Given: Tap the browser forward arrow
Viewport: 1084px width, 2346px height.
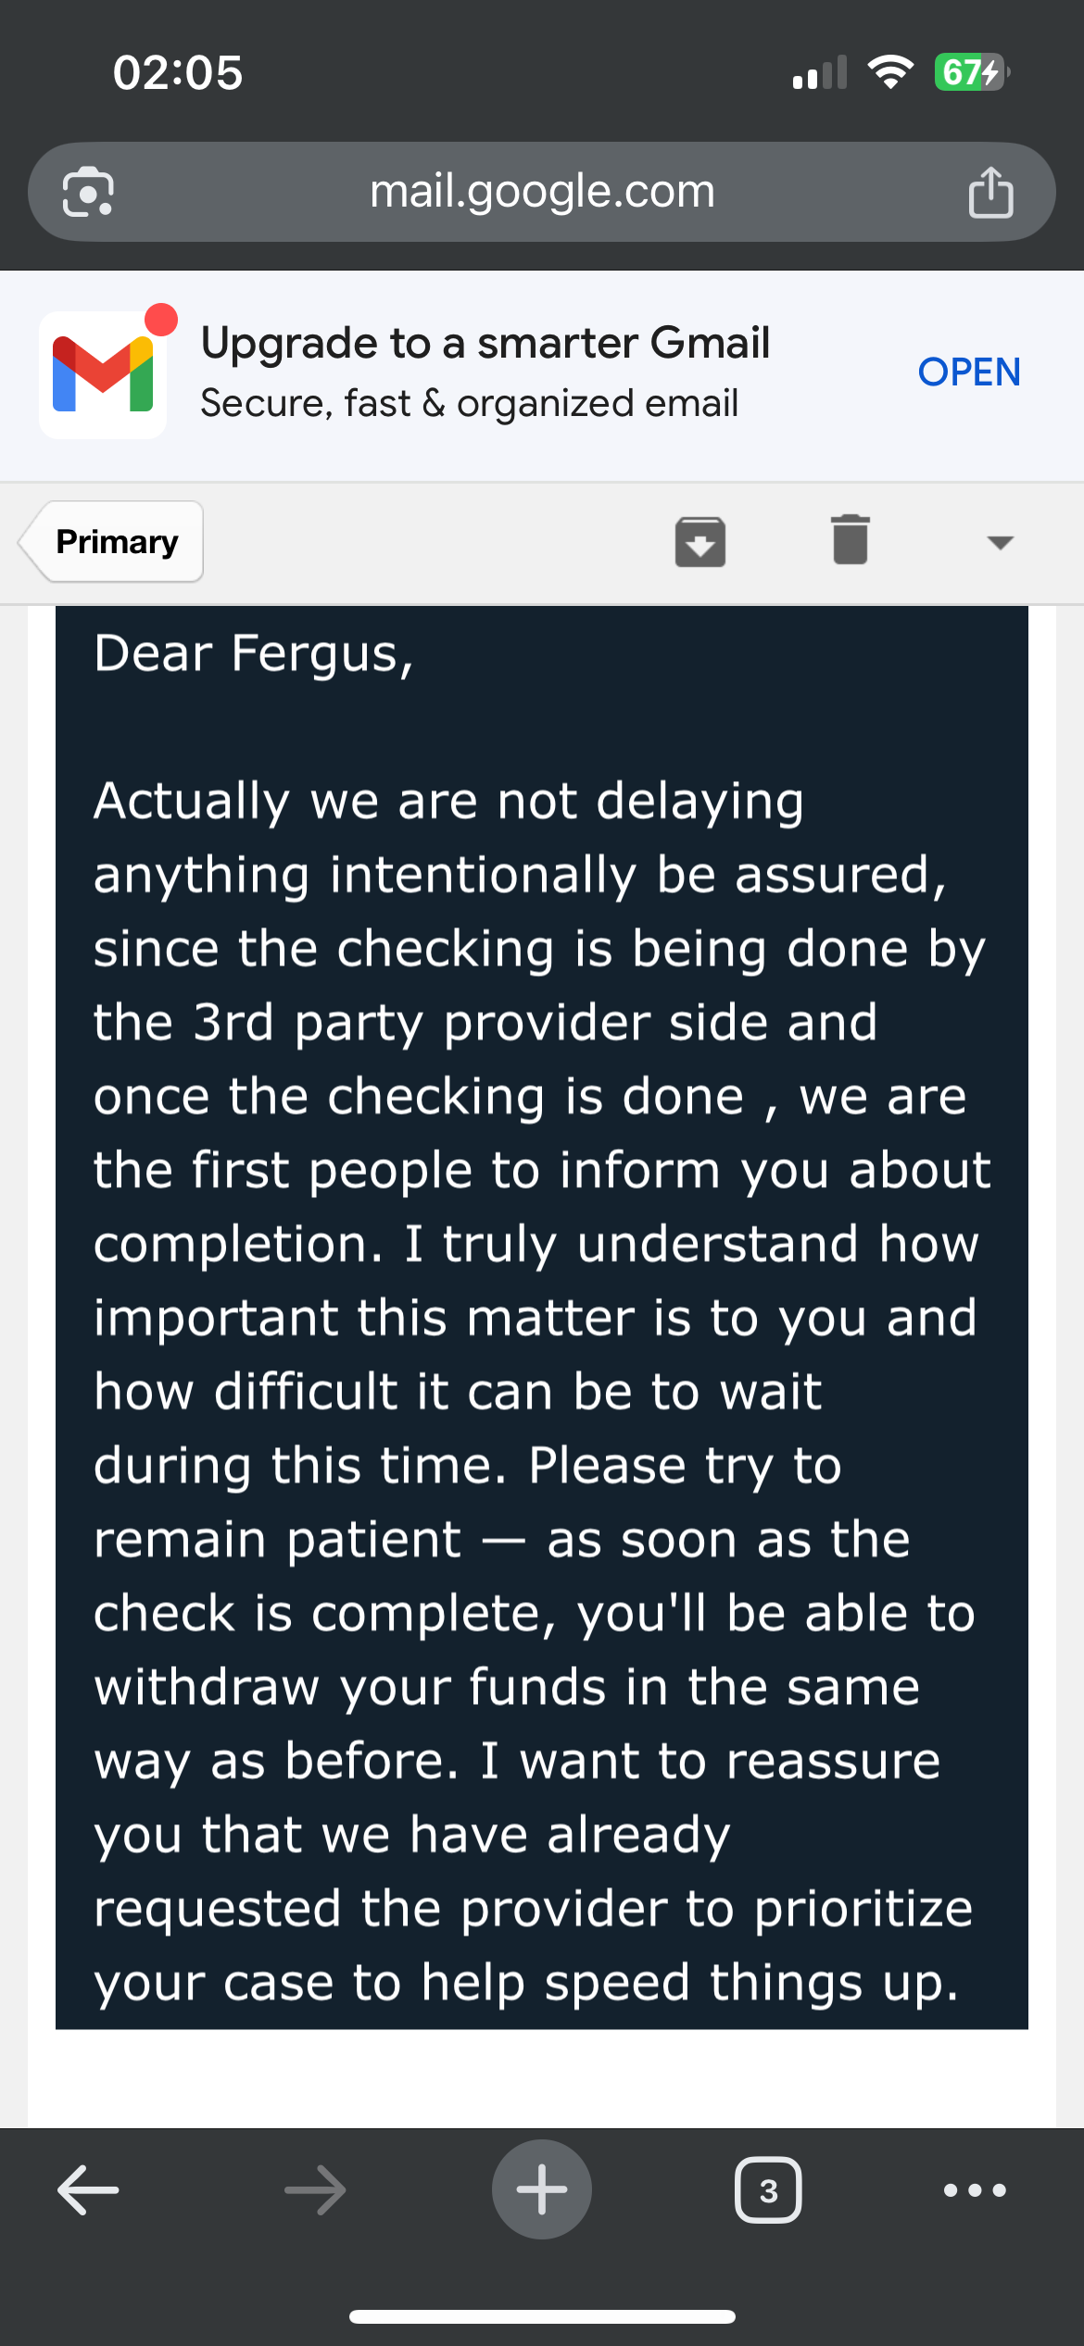Looking at the screenshot, I should pyautogui.click(x=315, y=2190).
